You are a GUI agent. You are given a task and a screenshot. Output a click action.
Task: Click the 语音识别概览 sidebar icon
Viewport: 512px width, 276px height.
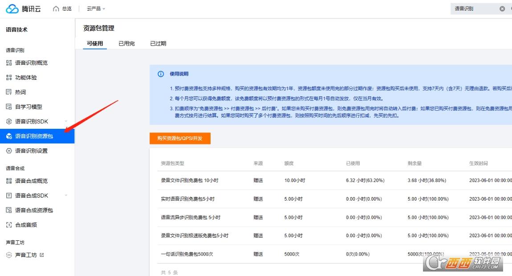pos(9,63)
